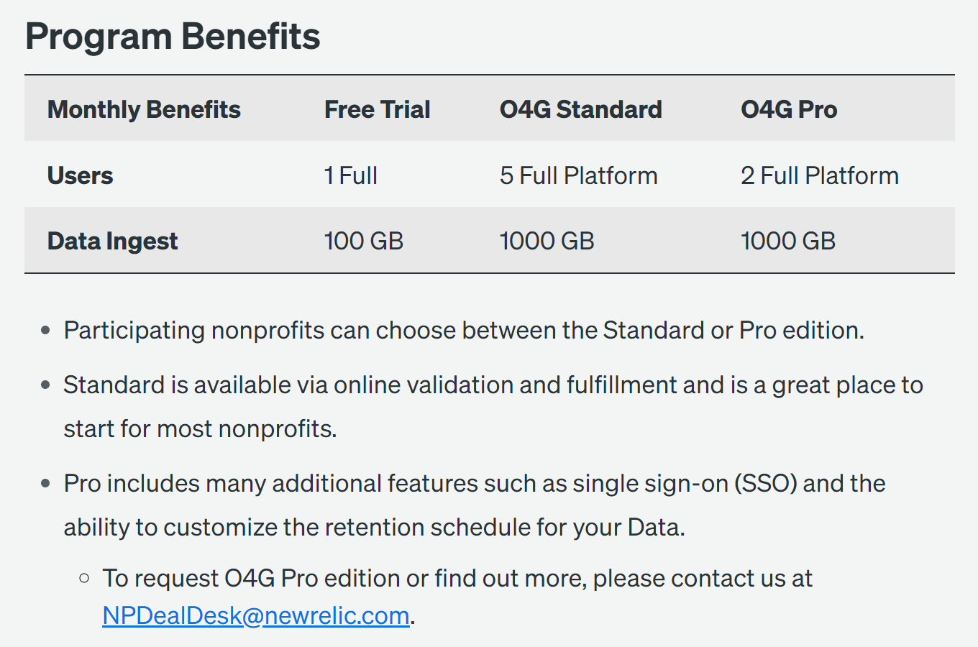Viewport: 978px width, 647px height.
Task: Click the text mentioning single sign-on (SSO)
Action: pyautogui.click(x=475, y=484)
